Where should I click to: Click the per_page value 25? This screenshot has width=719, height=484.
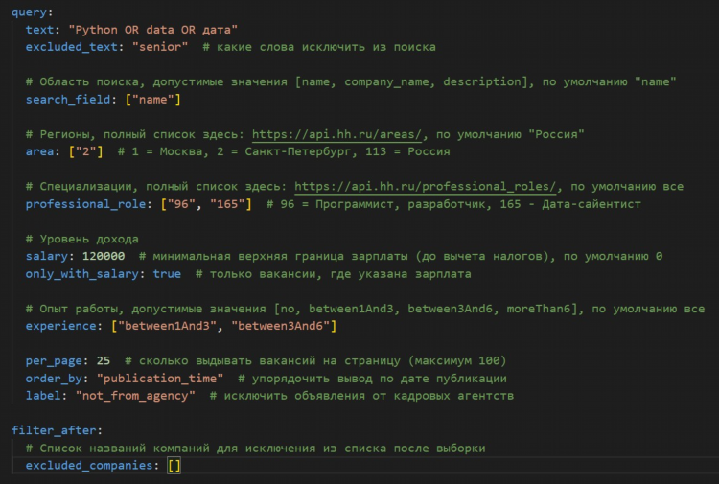[104, 361]
